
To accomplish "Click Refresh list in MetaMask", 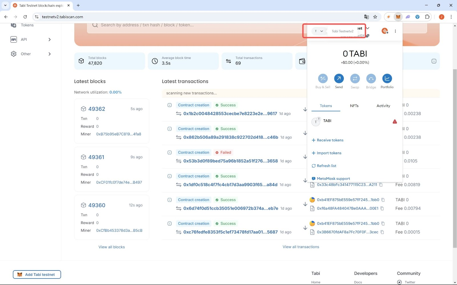I will tap(324, 166).
